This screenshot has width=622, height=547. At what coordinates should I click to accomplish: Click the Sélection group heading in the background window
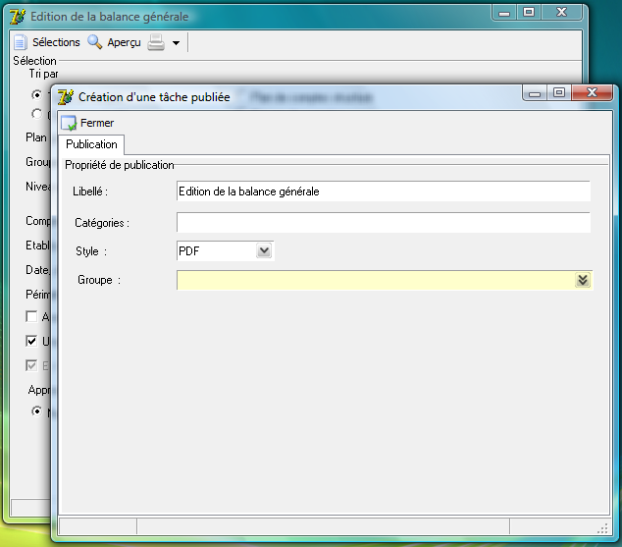[x=35, y=61]
